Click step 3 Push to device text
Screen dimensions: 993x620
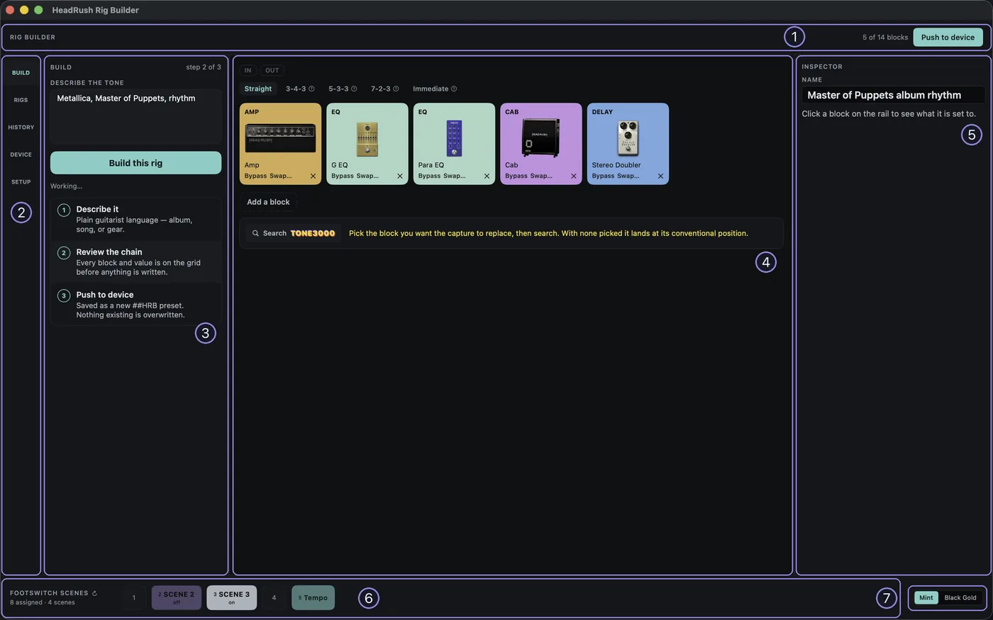coord(135,305)
